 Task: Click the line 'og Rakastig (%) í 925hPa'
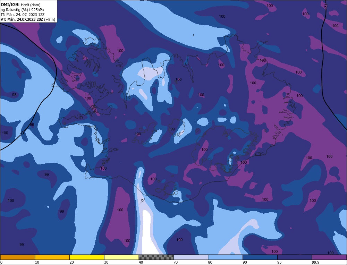click(22, 10)
